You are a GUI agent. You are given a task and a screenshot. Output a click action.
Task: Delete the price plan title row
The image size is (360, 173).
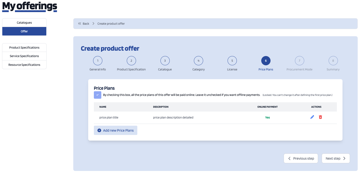coord(320,117)
